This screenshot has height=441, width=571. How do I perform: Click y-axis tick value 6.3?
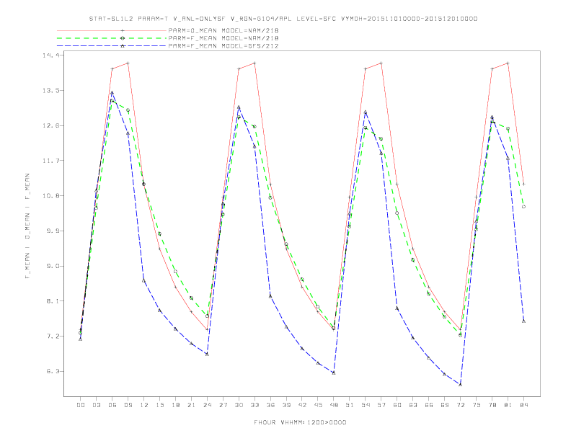pos(52,372)
